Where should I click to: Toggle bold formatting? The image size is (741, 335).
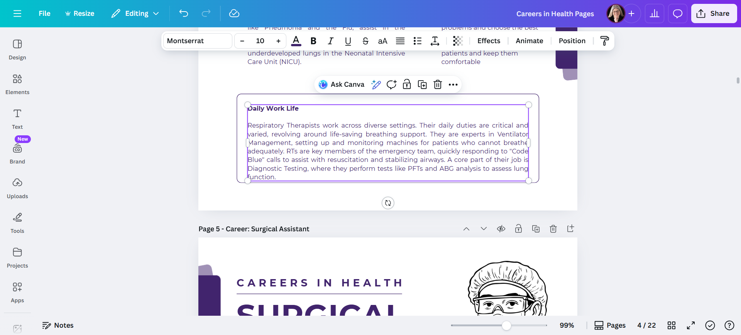313,41
